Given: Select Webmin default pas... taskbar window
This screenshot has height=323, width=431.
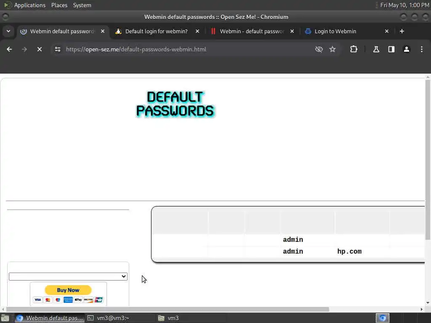Looking at the screenshot, I should click(x=50, y=318).
